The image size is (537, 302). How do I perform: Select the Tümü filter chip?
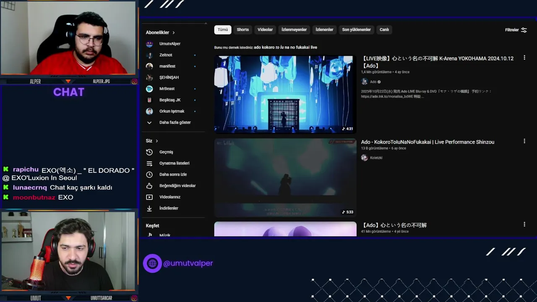click(223, 30)
